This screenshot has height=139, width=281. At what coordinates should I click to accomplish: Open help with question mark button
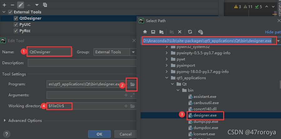pos(7,134)
